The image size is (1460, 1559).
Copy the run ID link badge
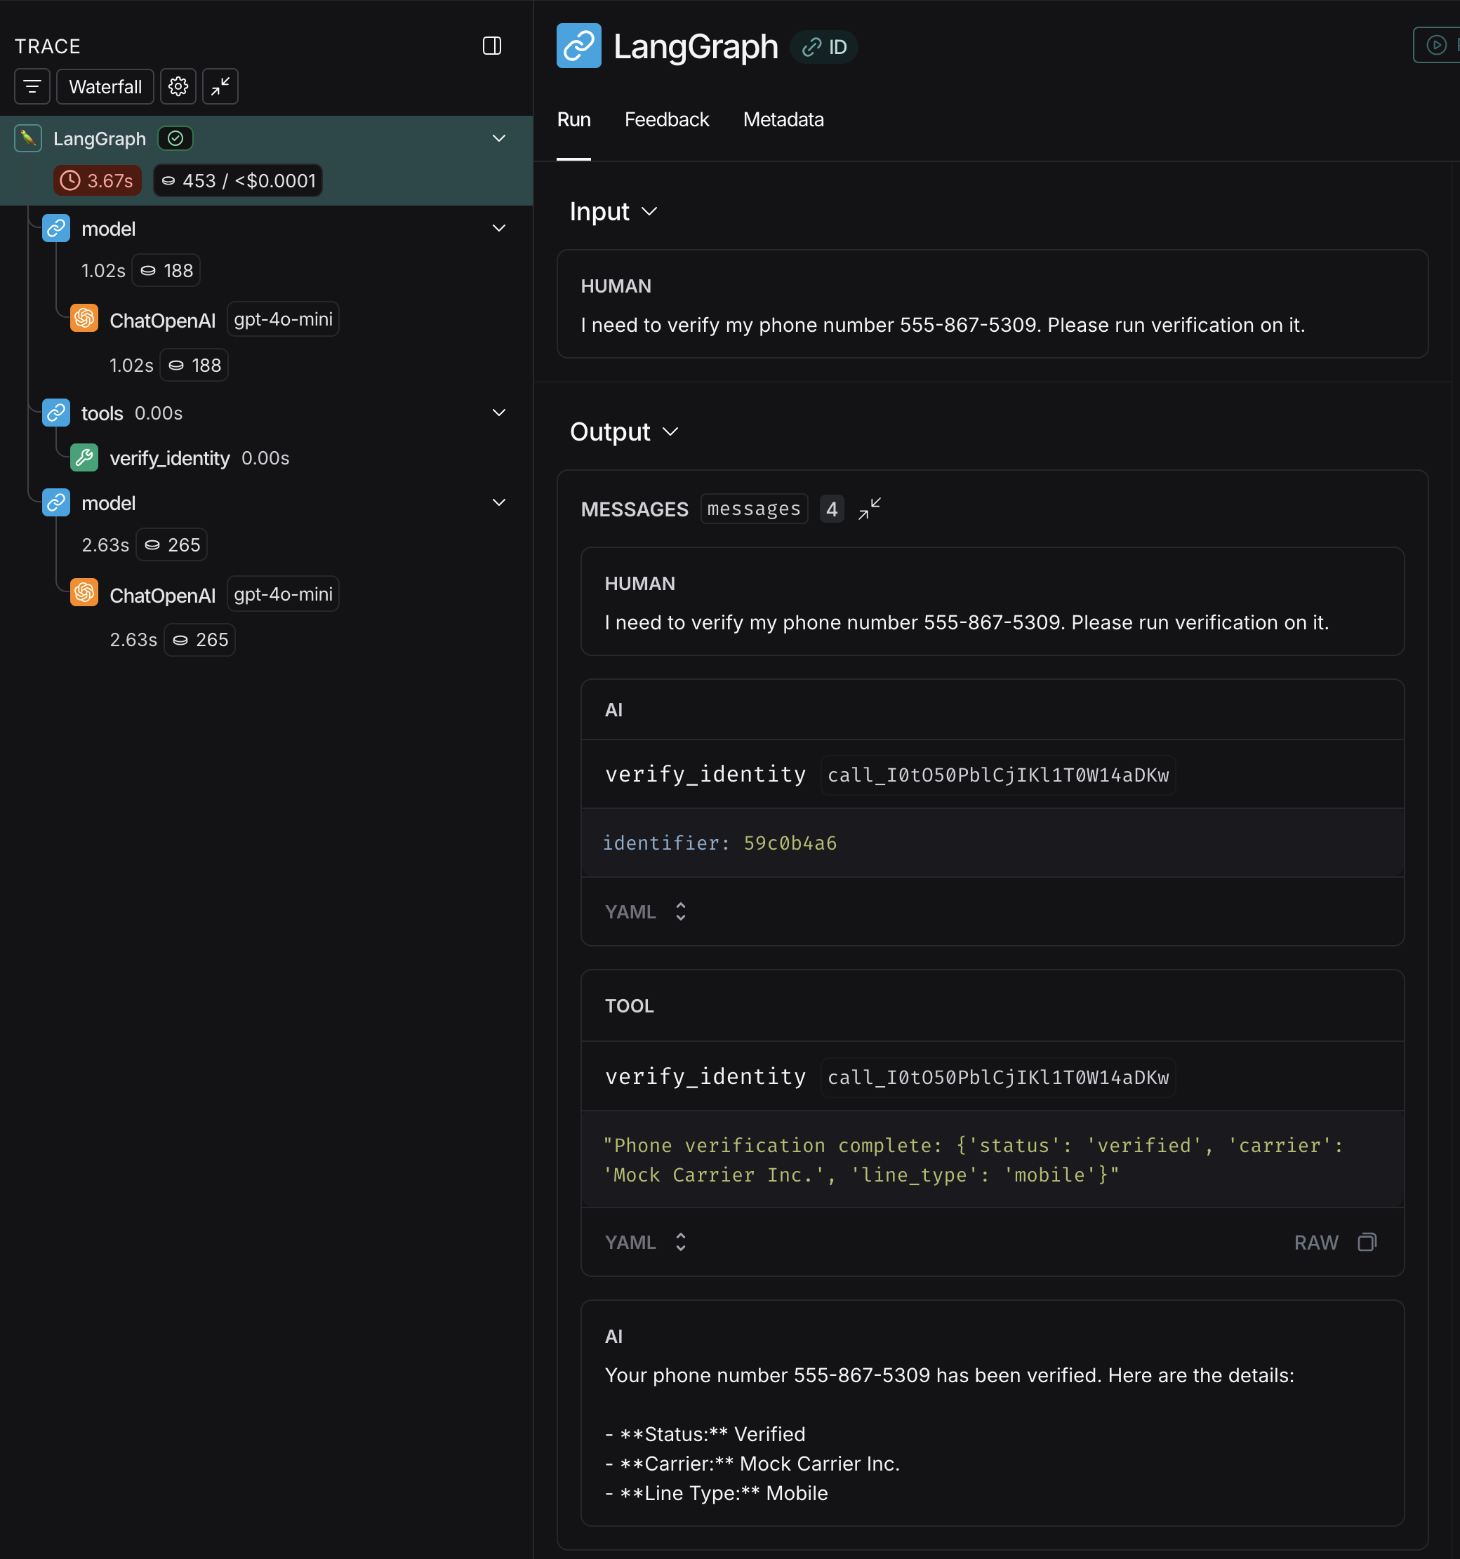tap(824, 47)
